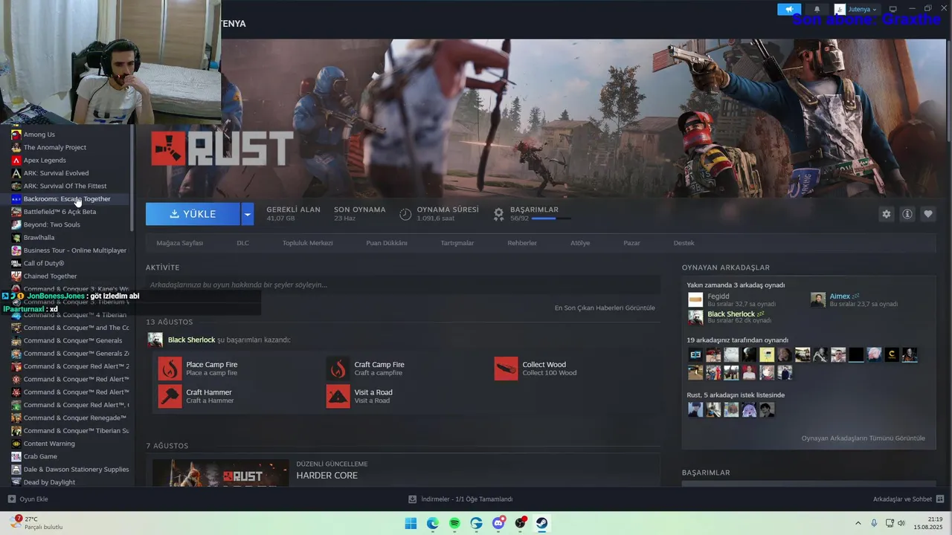View En Son Çıkan Haberleri Görüntüle link
Screen dimensions: 952x535
tap(605, 308)
